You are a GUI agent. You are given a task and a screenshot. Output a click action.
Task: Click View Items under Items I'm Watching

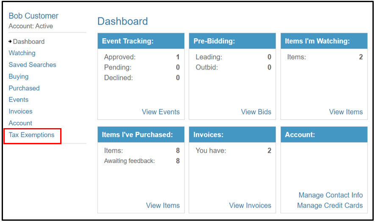[346, 112]
